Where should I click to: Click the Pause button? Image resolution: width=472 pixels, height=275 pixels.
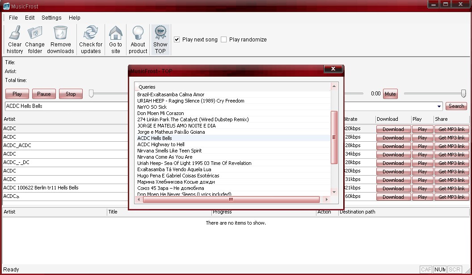[44, 94]
